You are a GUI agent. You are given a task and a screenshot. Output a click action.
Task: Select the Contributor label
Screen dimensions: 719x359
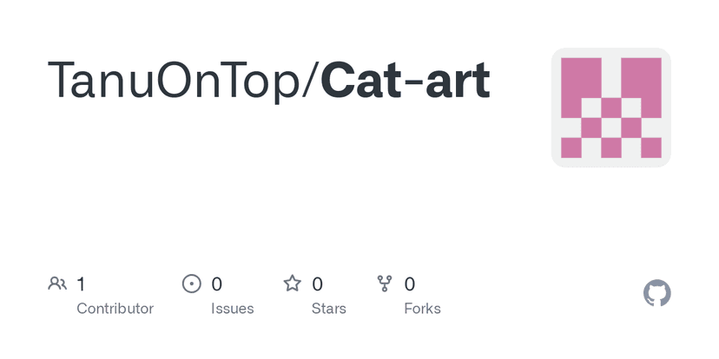point(115,309)
